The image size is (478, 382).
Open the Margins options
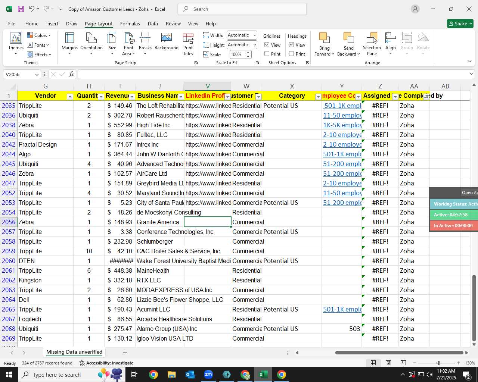pos(69,44)
